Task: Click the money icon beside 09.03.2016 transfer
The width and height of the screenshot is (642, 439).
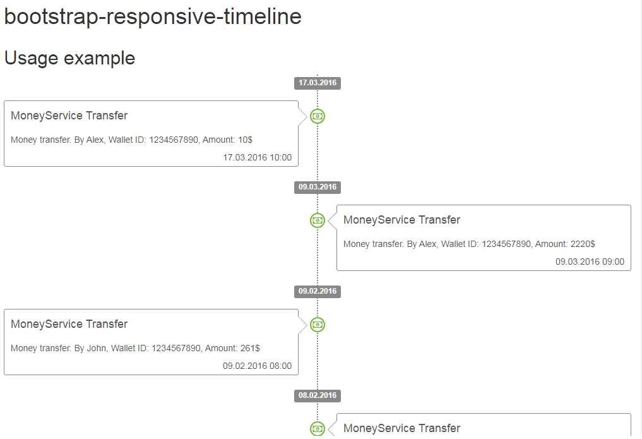Action: pos(318,220)
